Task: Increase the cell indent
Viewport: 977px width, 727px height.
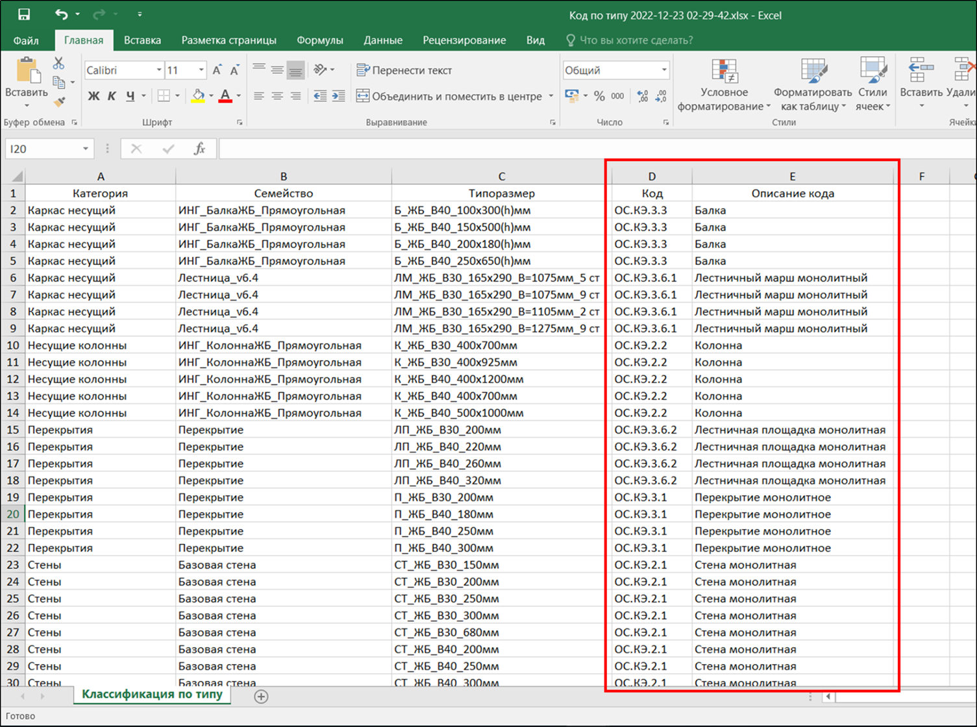Action: click(338, 96)
